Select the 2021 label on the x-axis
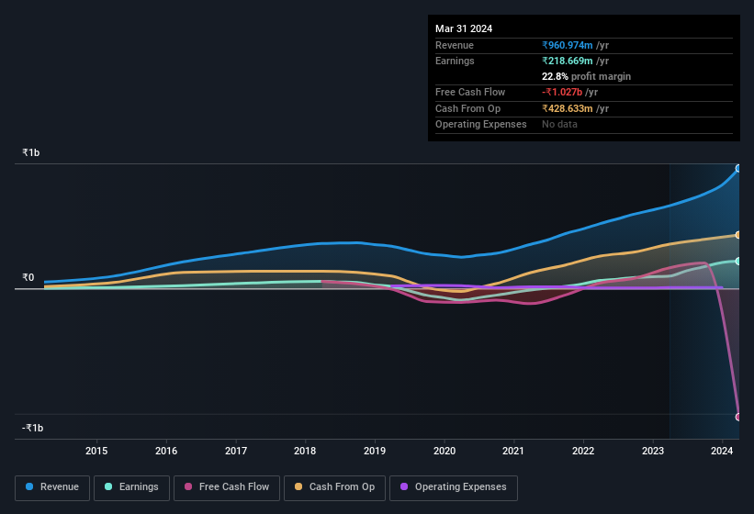This screenshot has width=754, height=514. (x=513, y=451)
